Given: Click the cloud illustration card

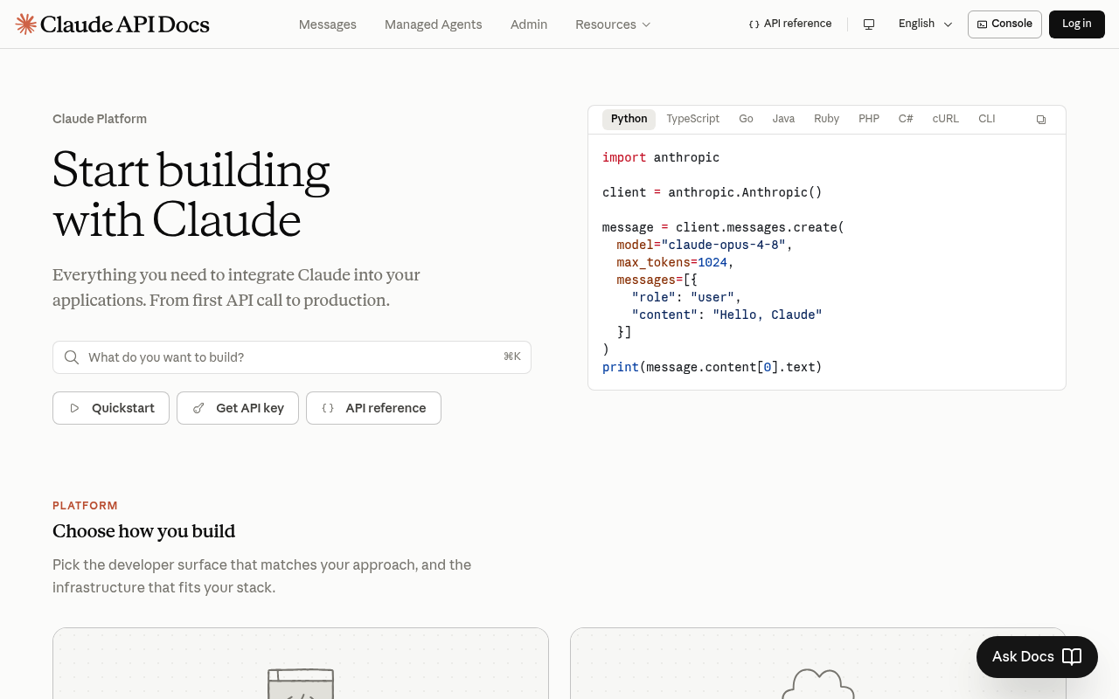Looking at the screenshot, I should [x=818, y=663].
